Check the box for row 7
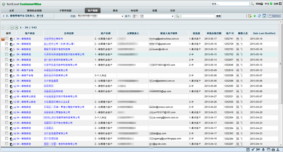The image size is (283, 152). coord(7,70)
